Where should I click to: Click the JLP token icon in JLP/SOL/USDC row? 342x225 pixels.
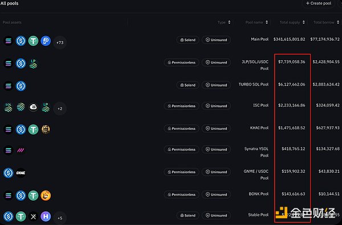33,64
